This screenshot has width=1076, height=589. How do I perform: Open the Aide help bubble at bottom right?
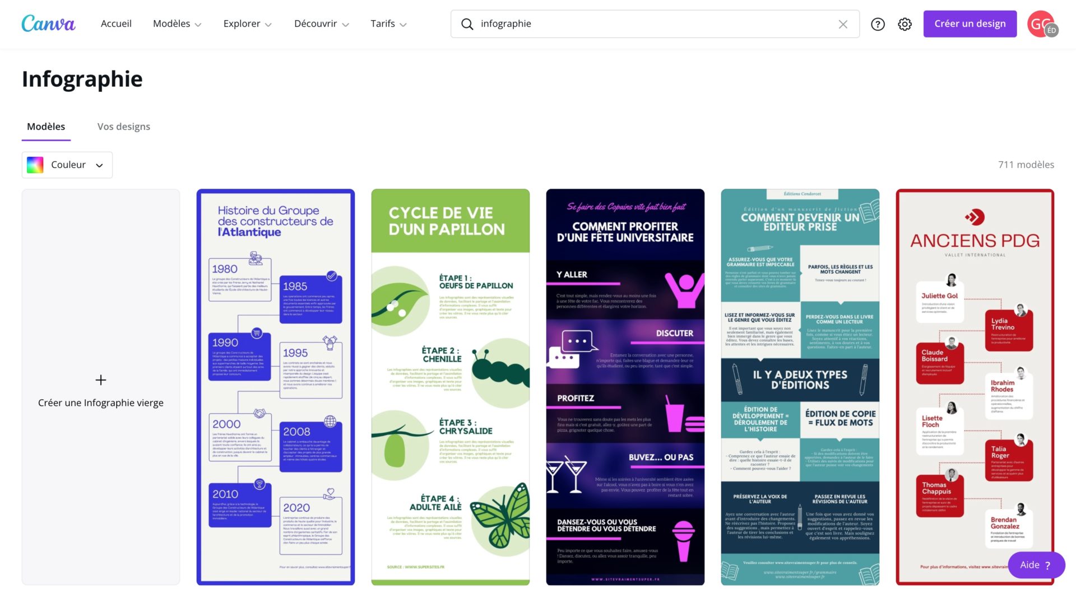pyautogui.click(x=1036, y=565)
